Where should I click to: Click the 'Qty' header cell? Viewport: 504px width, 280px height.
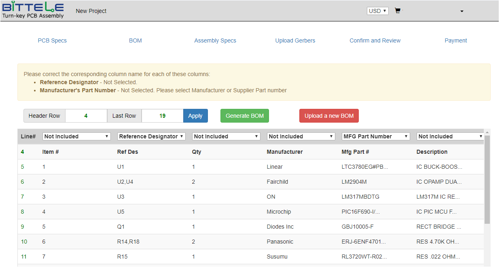tap(197, 152)
